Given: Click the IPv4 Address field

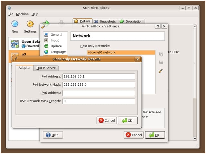Looking at the screenshot, I should point(99,77).
